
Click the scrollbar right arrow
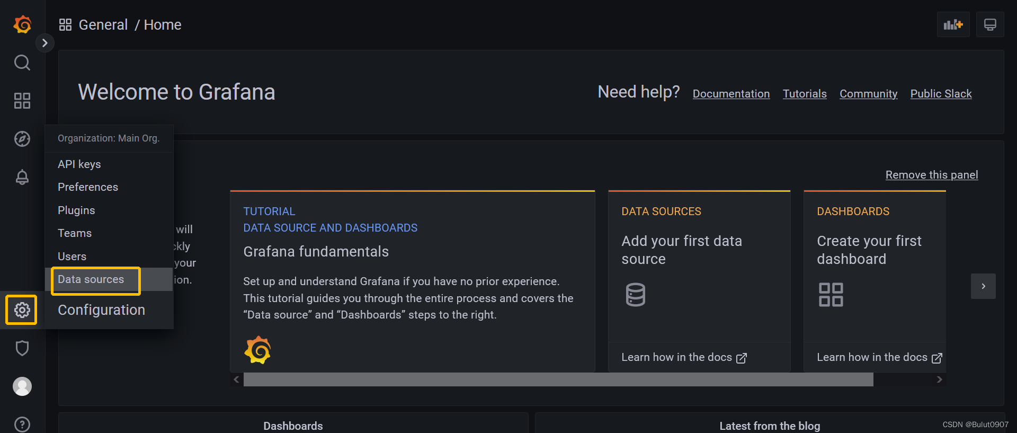coord(939,379)
